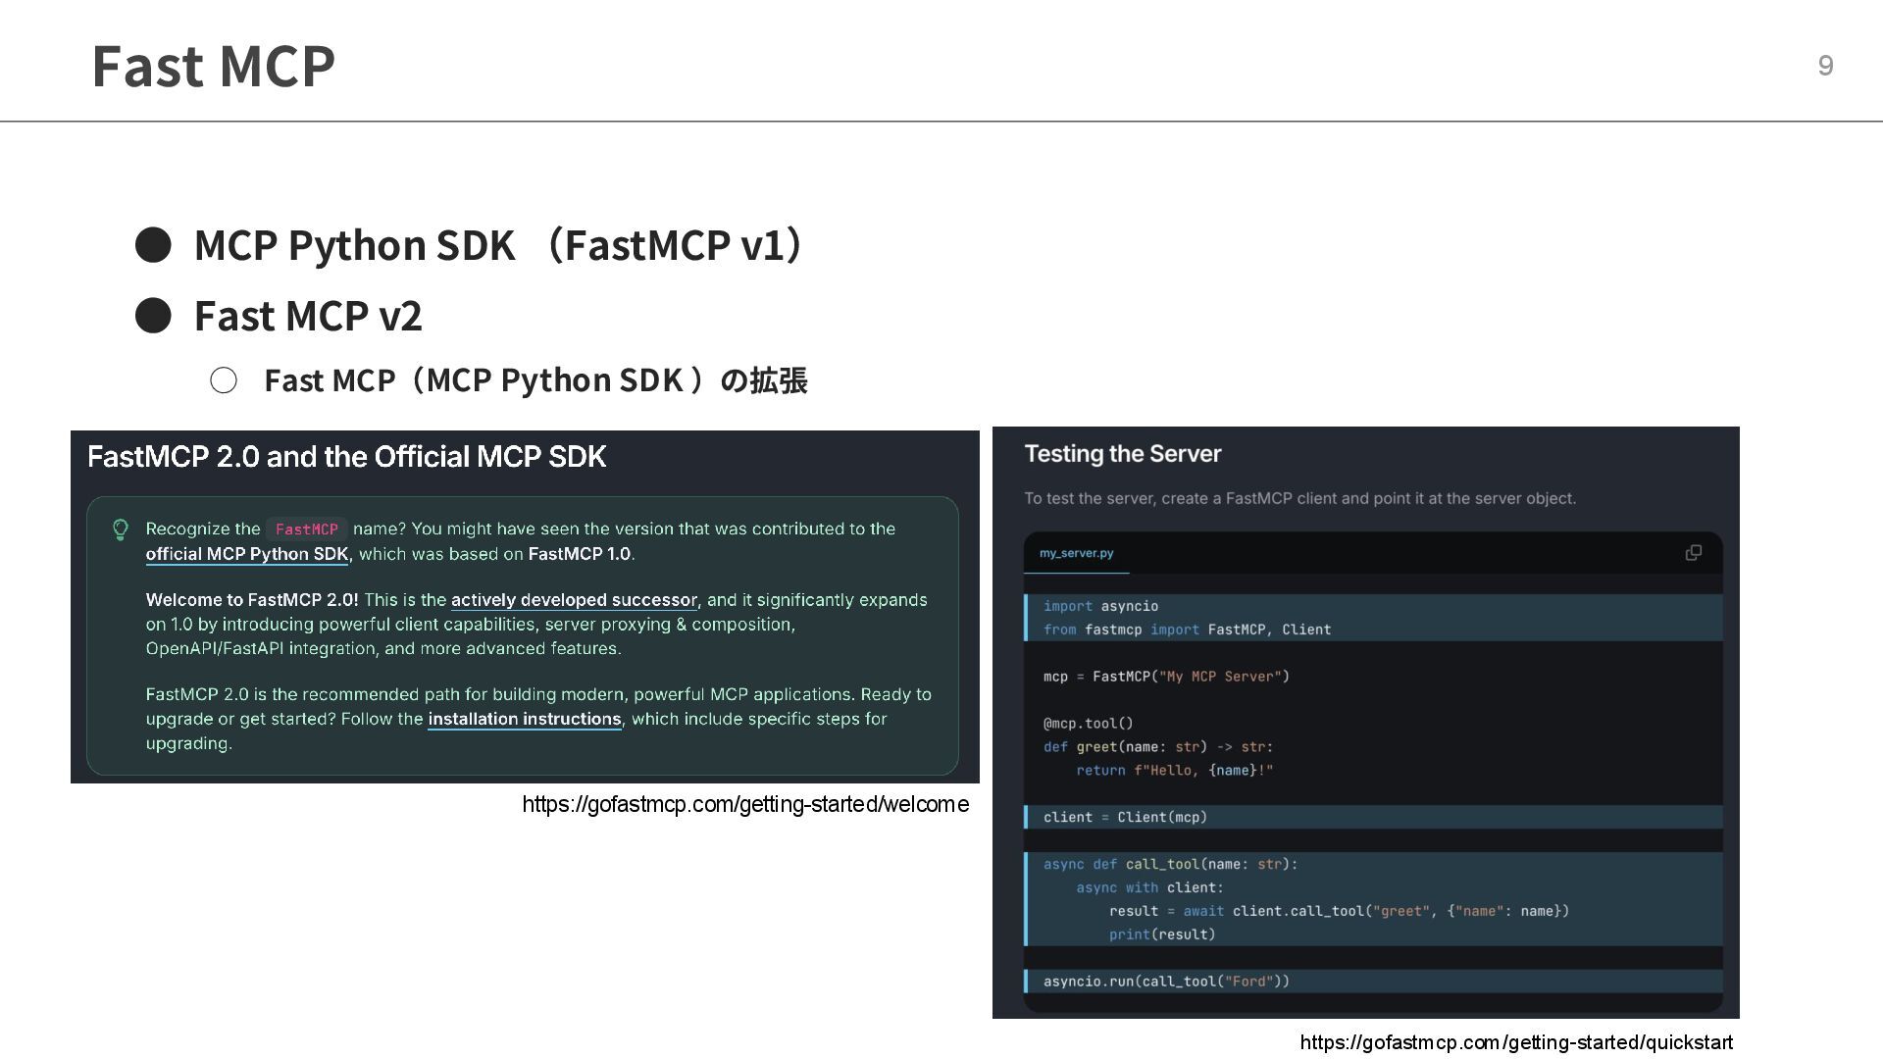Image resolution: width=1883 pixels, height=1059 pixels.
Task: Click the asyncio.run(call_tool) code line
Action: coord(1166,982)
